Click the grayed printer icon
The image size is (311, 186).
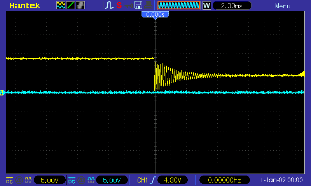click(x=148, y=5)
